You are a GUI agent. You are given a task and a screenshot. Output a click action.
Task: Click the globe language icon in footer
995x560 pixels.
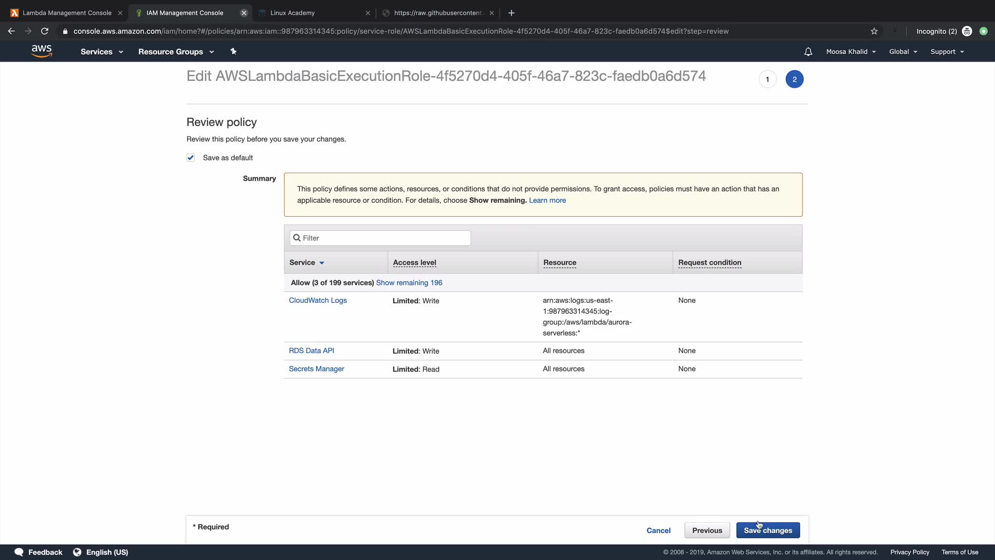77,552
